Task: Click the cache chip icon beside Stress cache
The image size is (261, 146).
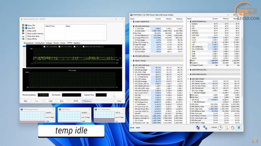Action: [23, 31]
